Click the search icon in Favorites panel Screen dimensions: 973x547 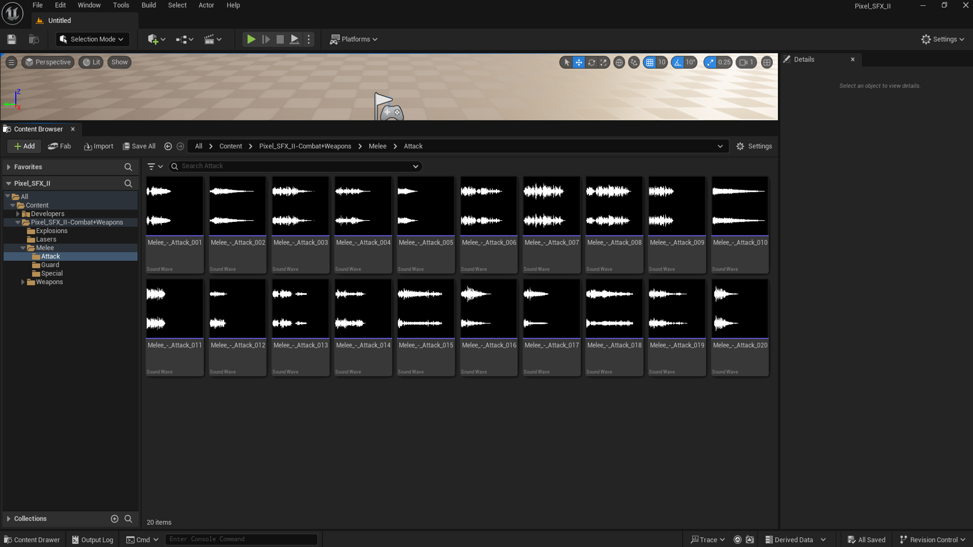(x=128, y=167)
